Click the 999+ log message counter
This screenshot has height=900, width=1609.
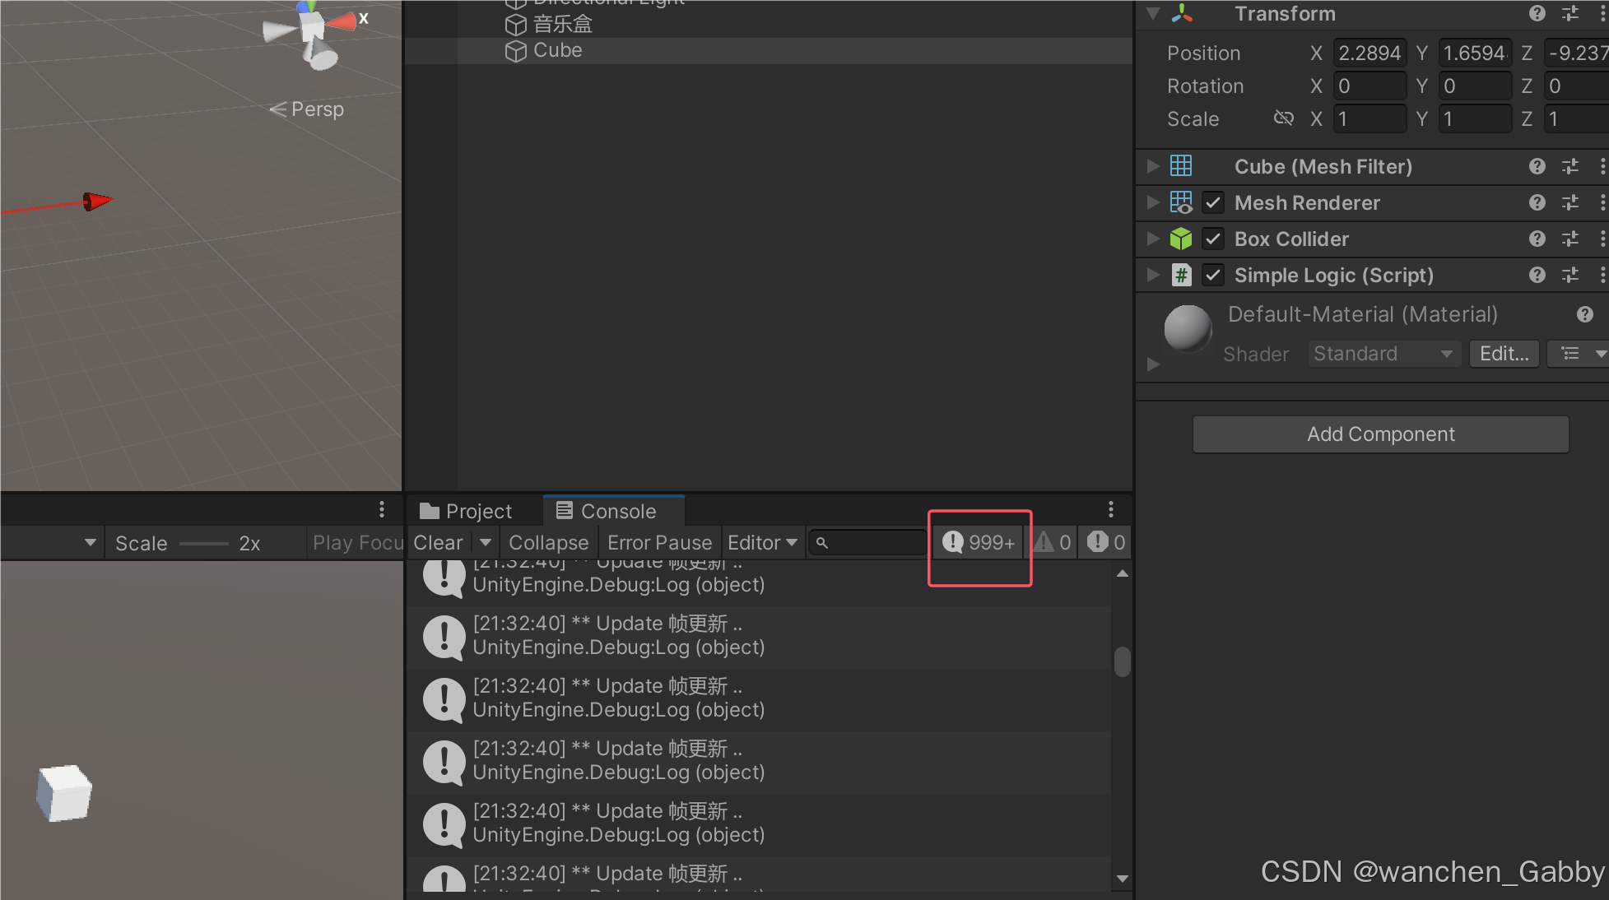pos(979,542)
